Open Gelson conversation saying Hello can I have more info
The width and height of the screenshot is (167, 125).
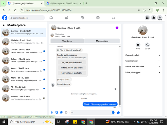pos(23,51)
